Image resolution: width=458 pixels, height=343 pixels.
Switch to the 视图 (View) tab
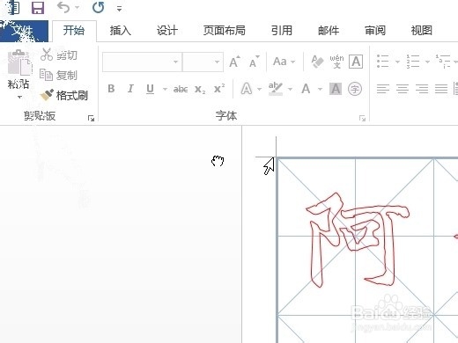click(422, 31)
